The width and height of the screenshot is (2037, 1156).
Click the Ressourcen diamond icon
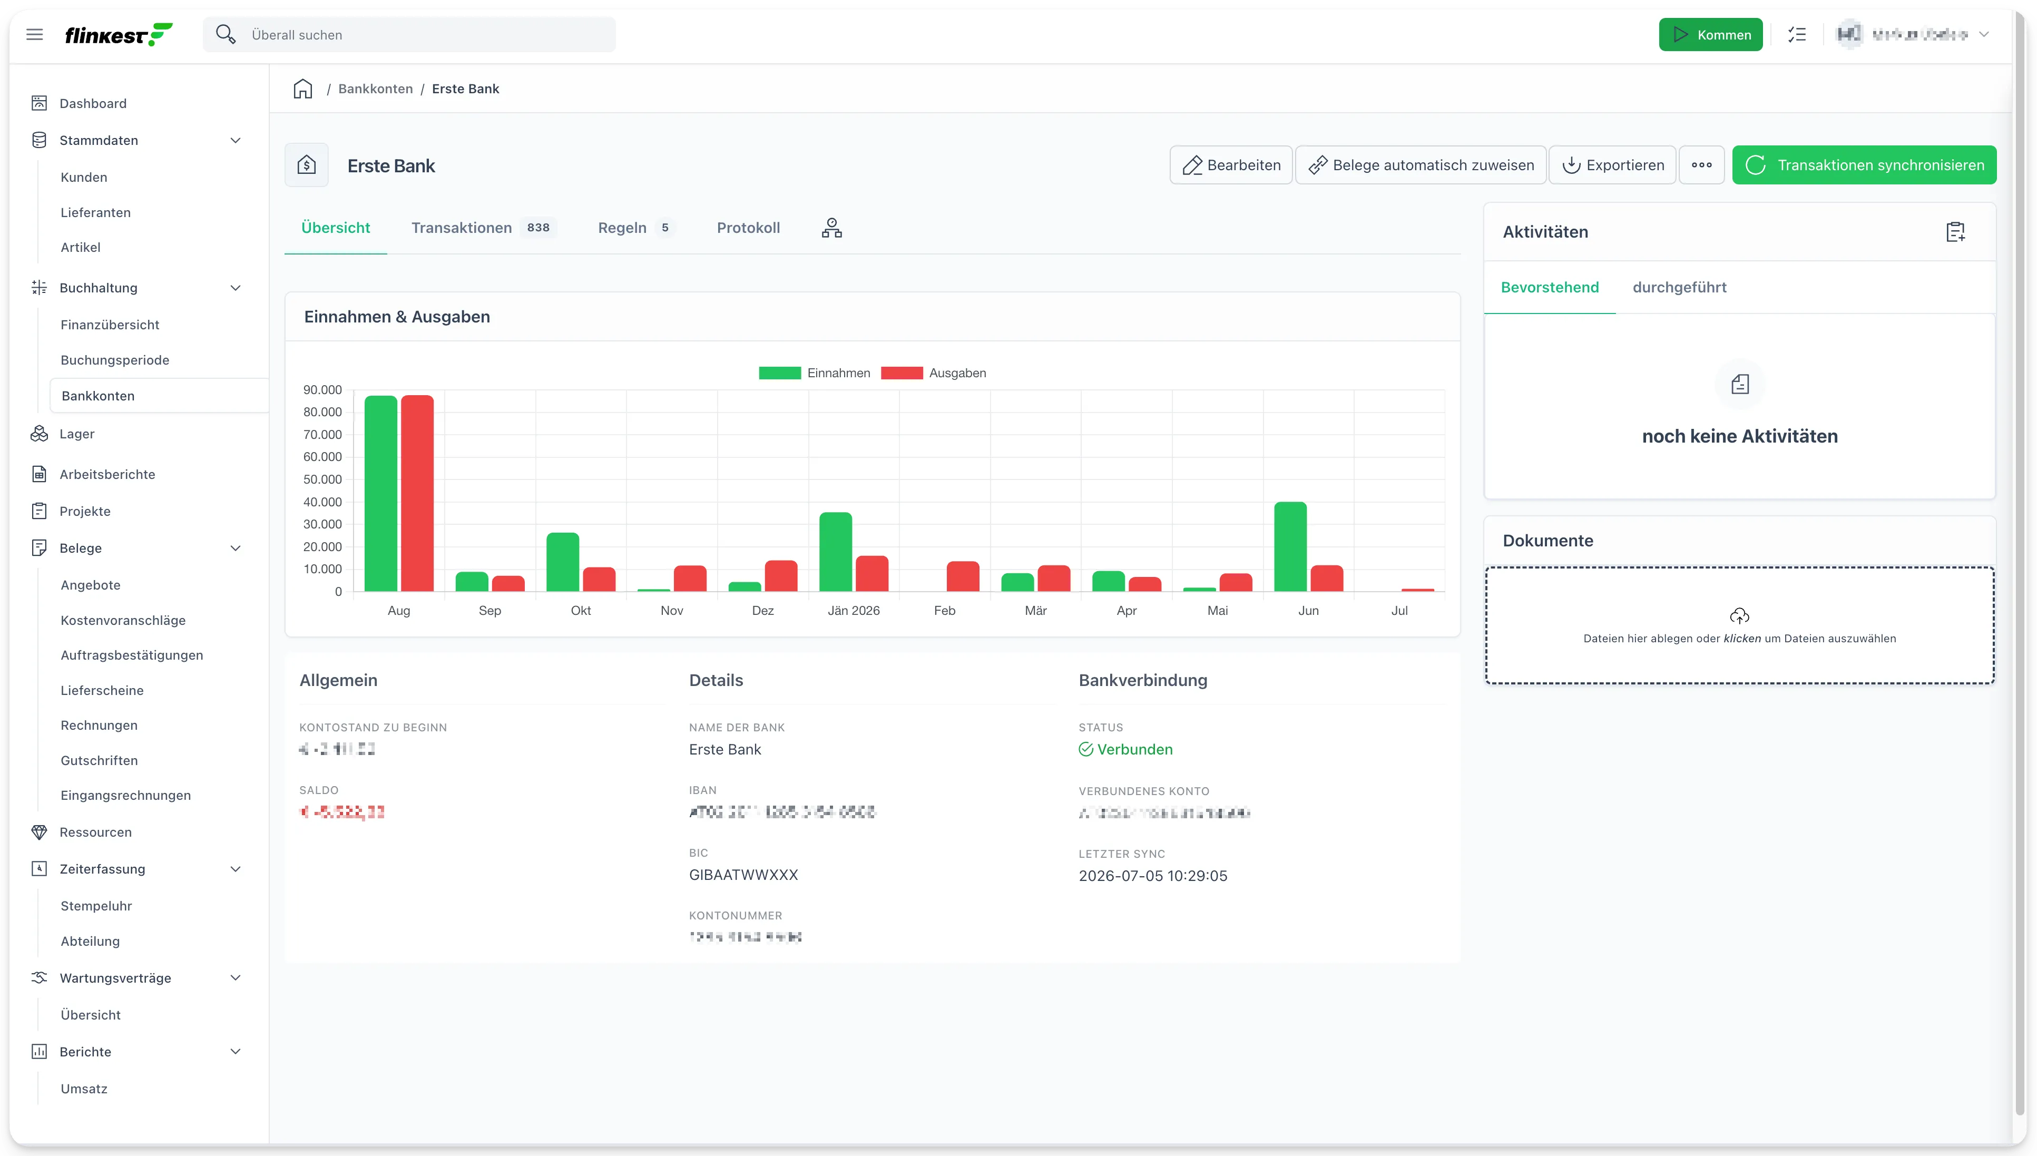click(x=39, y=832)
